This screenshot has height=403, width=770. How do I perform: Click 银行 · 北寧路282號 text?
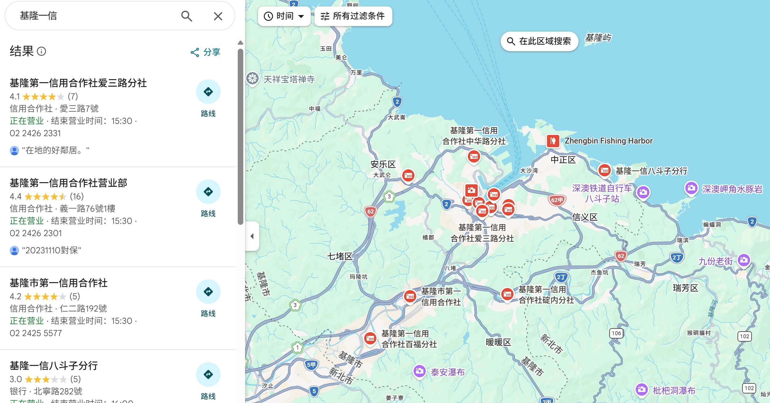(x=46, y=392)
